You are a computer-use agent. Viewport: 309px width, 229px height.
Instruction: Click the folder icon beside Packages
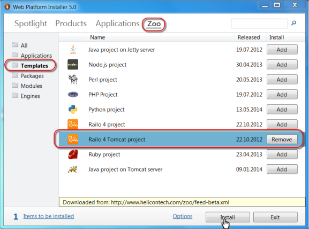pos(15,75)
